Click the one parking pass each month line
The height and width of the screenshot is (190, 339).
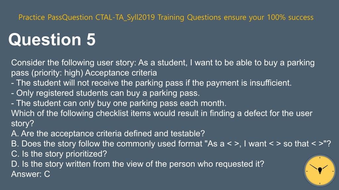click(119, 103)
